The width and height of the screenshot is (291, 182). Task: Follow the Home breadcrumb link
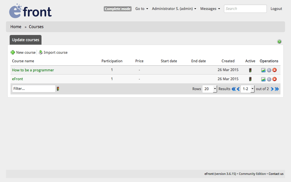[16, 26]
